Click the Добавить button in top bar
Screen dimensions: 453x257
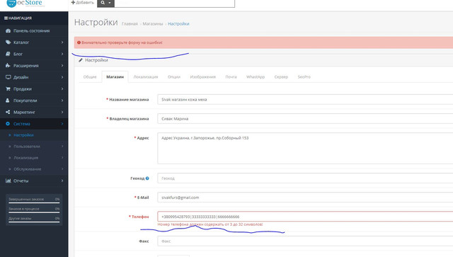(x=83, y=3)
